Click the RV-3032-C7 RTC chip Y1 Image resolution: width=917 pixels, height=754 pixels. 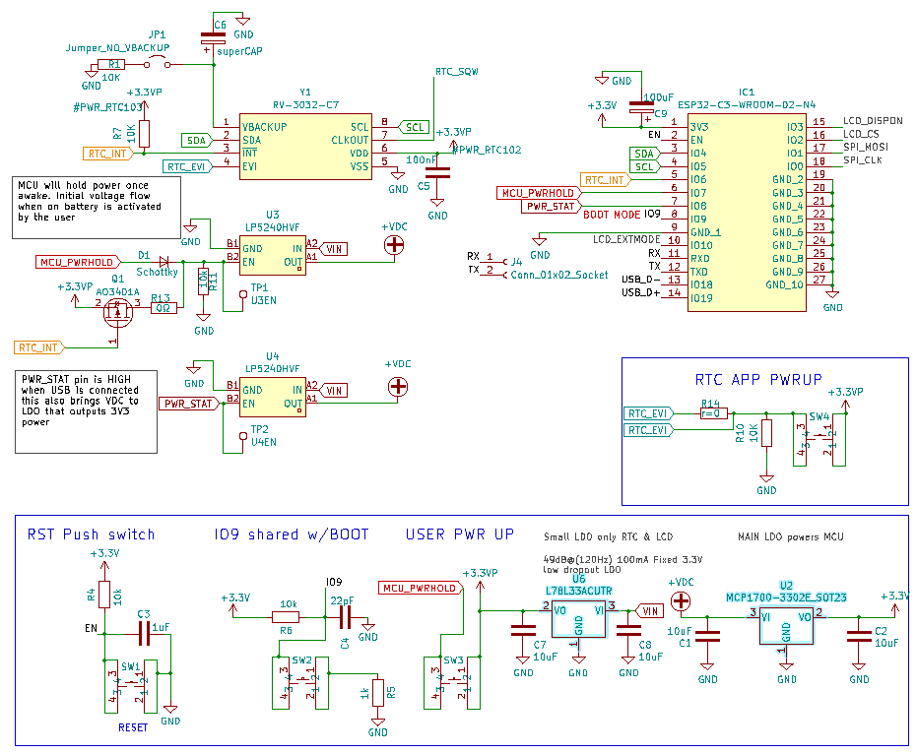coord(304,146)
